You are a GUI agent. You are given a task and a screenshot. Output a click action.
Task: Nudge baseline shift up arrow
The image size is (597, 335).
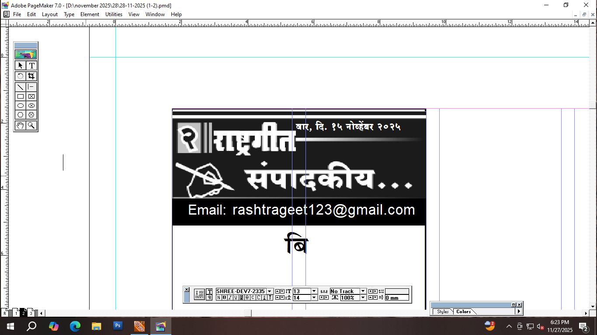click(x=371, y=297)
